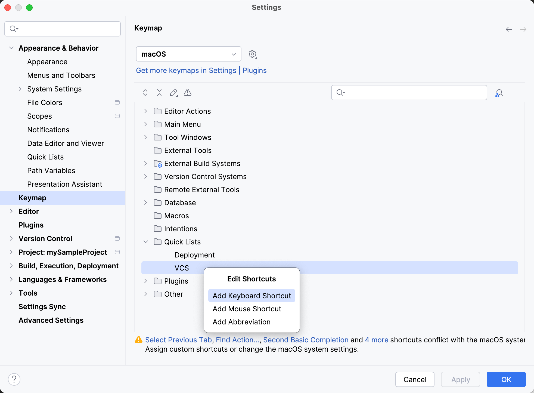Expand all nodes in the keymap tree

click(x=145, y=93)
